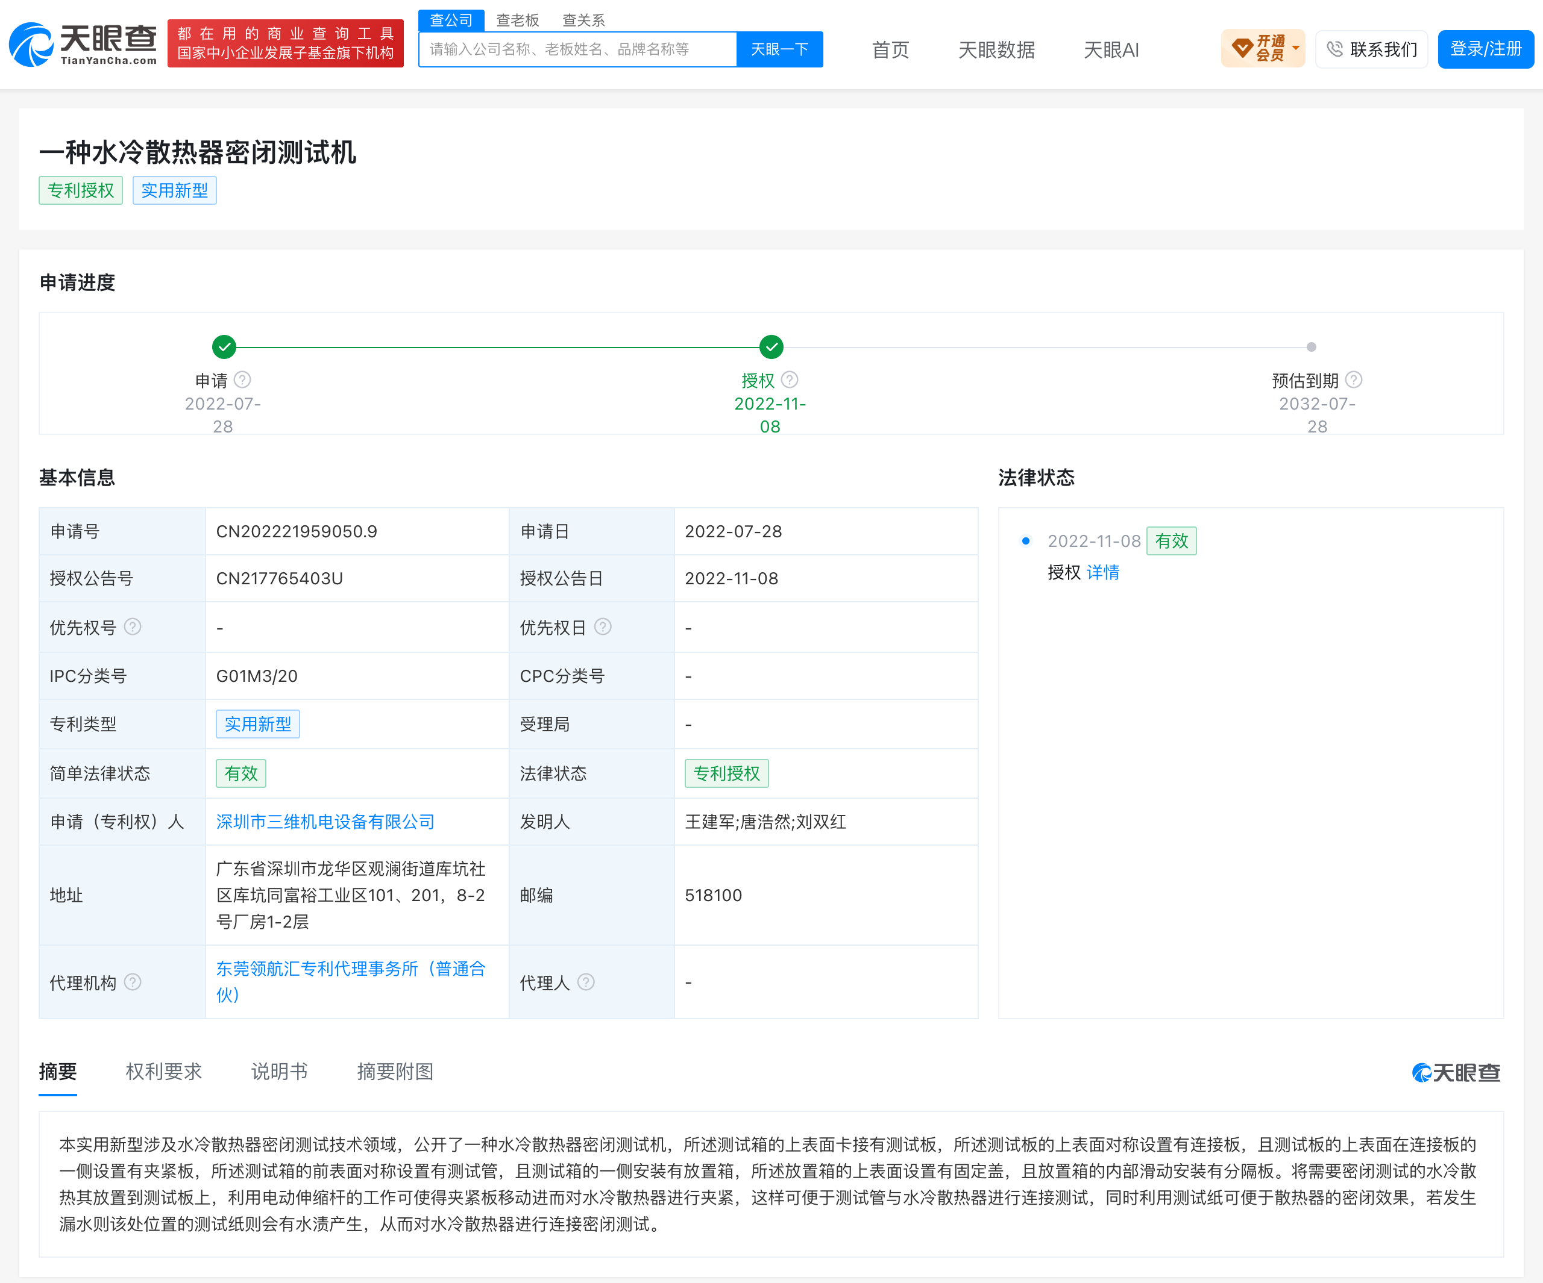The image size is (1543, 1283).
Task: Open the 权利要求 tab
Action: pos(164,1072)
